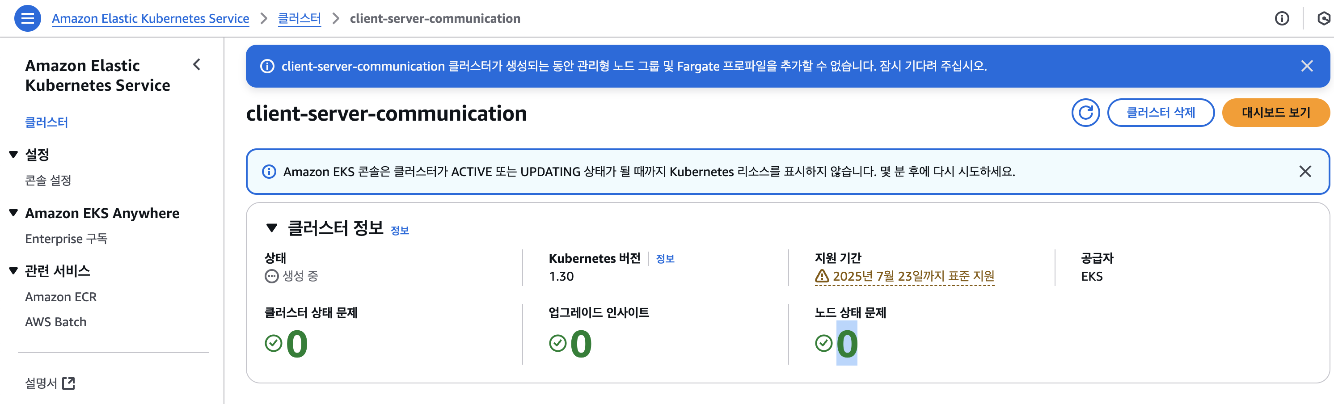Viewport: 1334px width, 404px height.
Task: Click the info icon in blue banner
Action: pyautogui.click(x=267, y=66)
